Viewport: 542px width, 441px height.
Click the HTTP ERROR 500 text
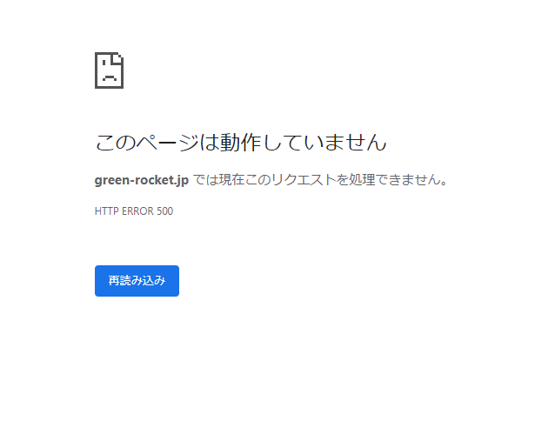click(x=134, y=211)
